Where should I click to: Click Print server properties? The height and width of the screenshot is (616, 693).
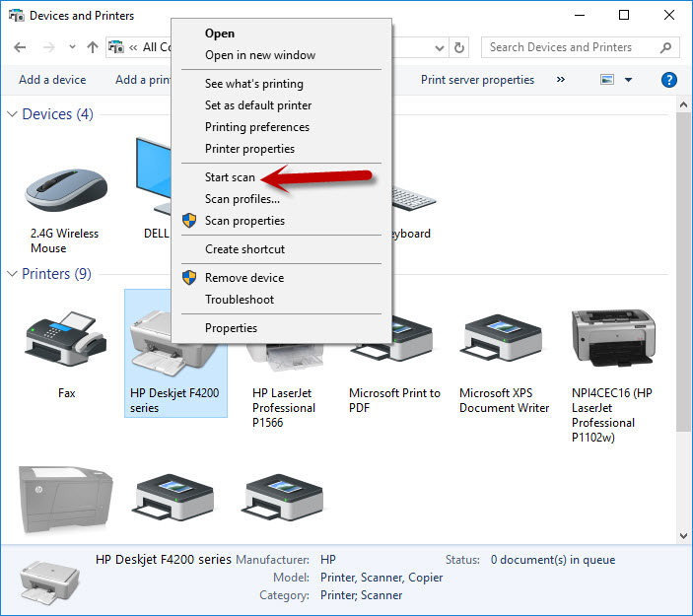(x=477, y=80)
